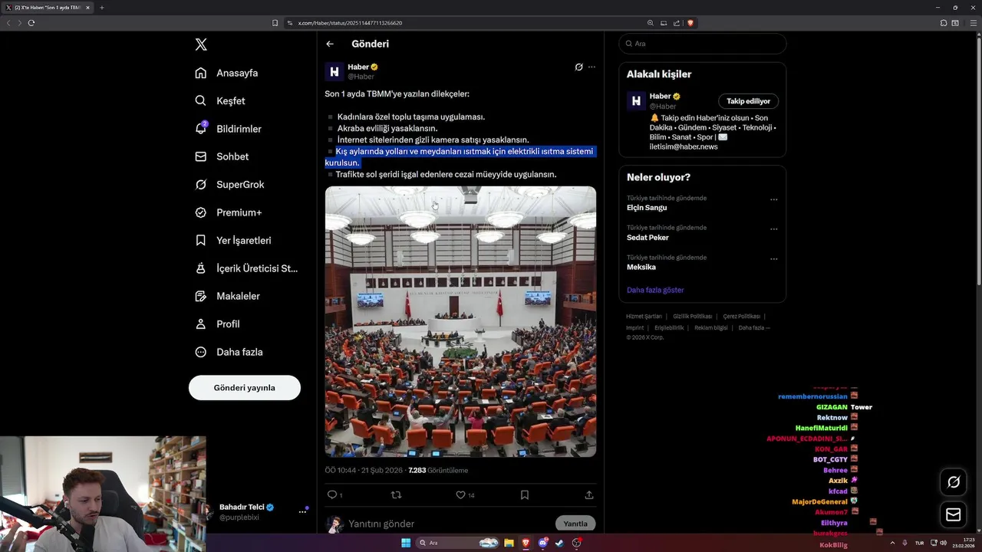Click the zoom magnifier icon in address bar

pyautogui.click(x=651, y=23)
